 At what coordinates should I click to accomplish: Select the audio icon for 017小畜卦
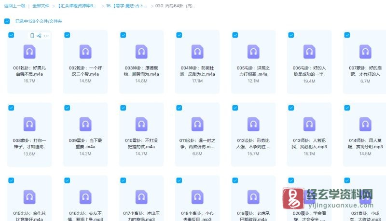[x=141, y=197]
